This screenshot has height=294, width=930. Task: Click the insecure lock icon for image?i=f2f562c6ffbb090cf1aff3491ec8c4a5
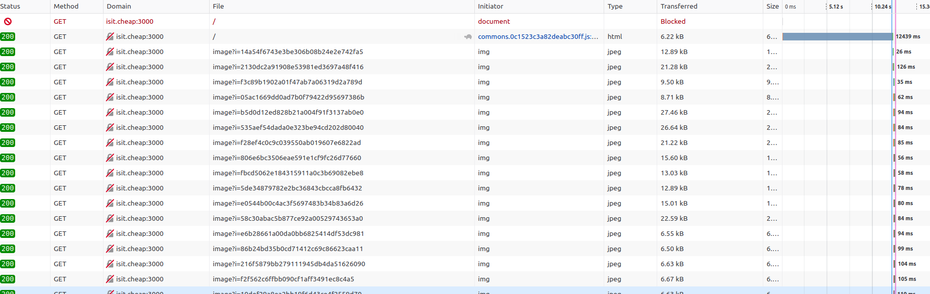click(110, 279)
